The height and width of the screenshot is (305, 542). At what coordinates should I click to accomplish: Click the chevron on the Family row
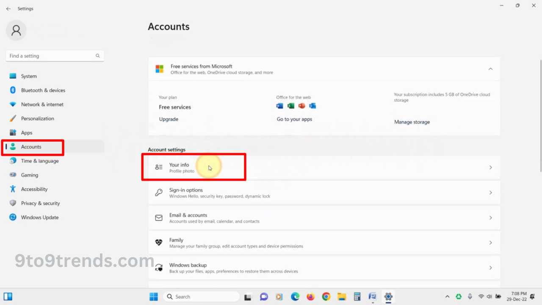490,243
